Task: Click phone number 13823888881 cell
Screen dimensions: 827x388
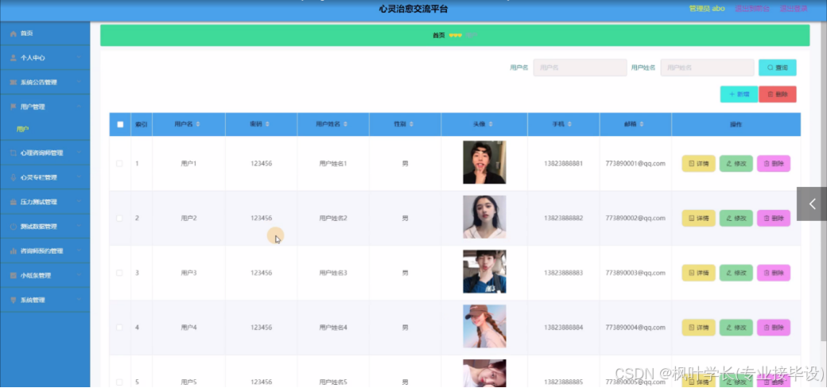Action: coord(563,164)
